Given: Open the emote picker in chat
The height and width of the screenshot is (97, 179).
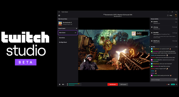Looking at the screenshot, I should coord(176,80).
